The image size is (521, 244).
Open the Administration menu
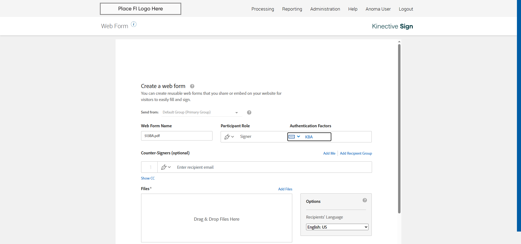[325, 9]
